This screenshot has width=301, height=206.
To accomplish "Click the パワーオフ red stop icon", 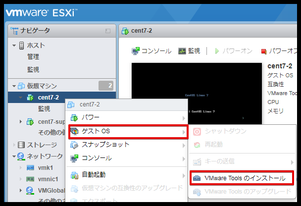I will coord(264,51).
